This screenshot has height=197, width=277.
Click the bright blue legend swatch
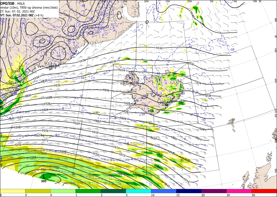164,191
